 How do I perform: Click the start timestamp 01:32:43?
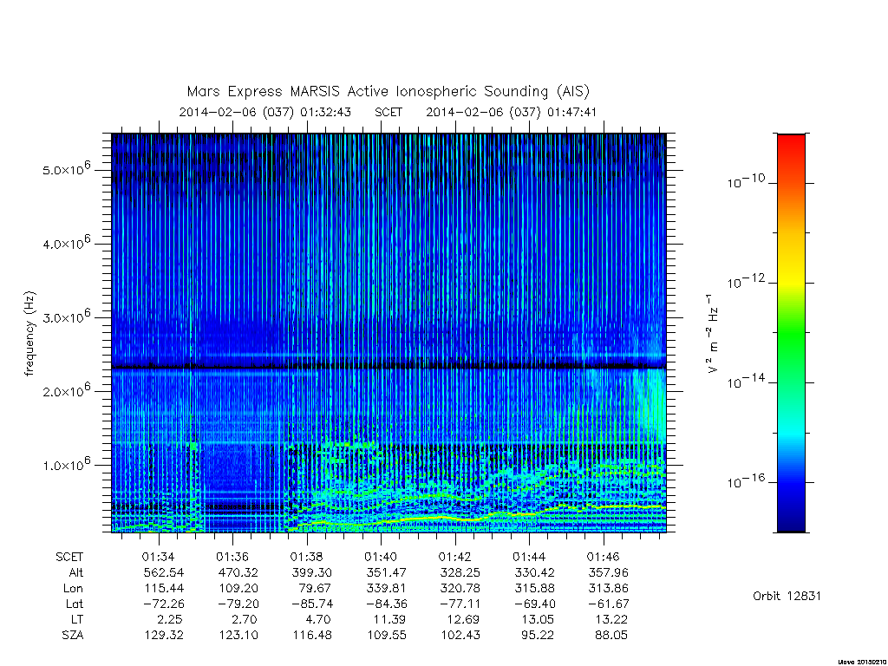326,112
